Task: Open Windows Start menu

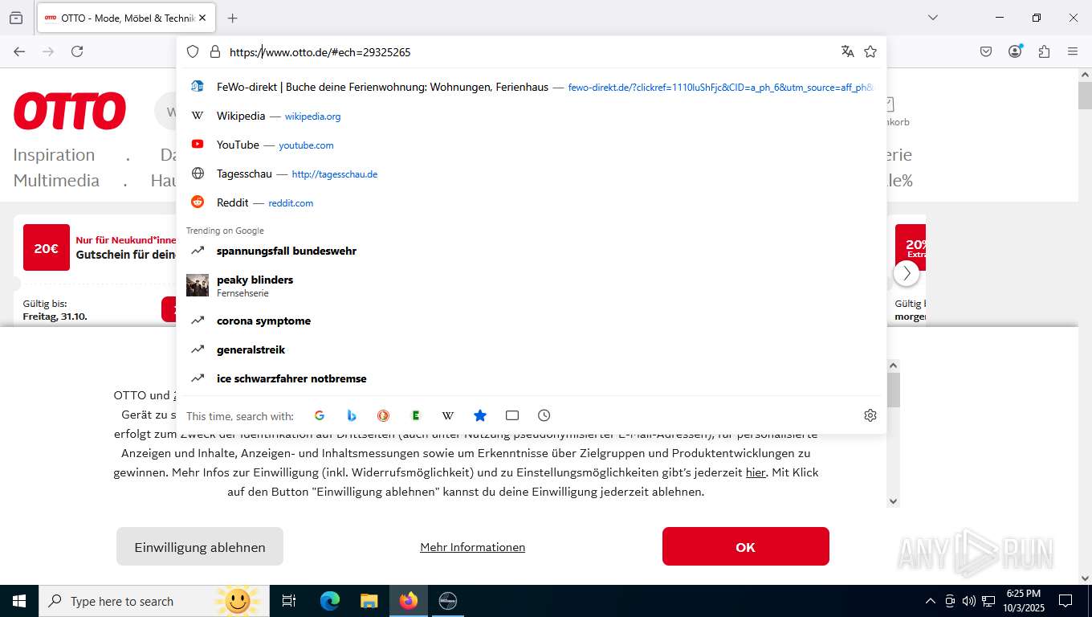Action: coord(19,601)
